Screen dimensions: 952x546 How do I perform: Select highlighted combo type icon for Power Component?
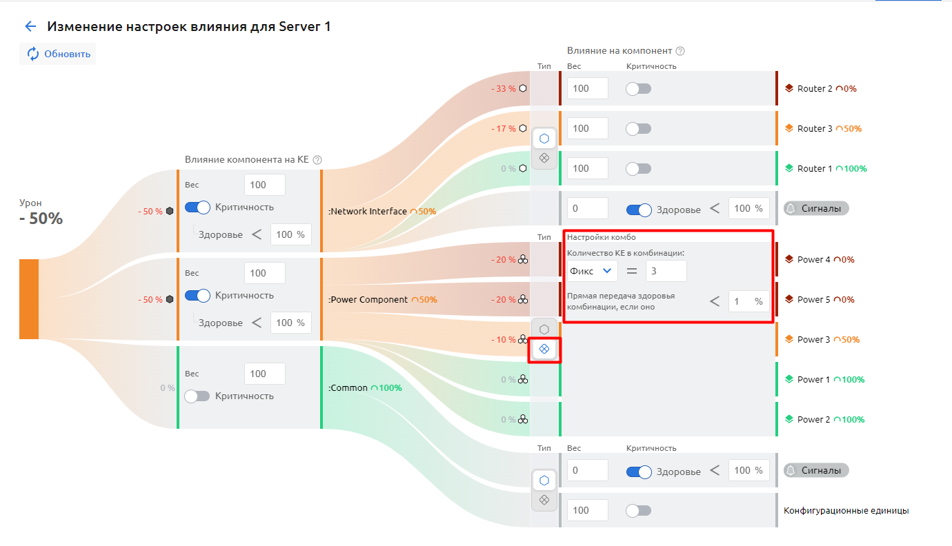[x=544, y=350]
